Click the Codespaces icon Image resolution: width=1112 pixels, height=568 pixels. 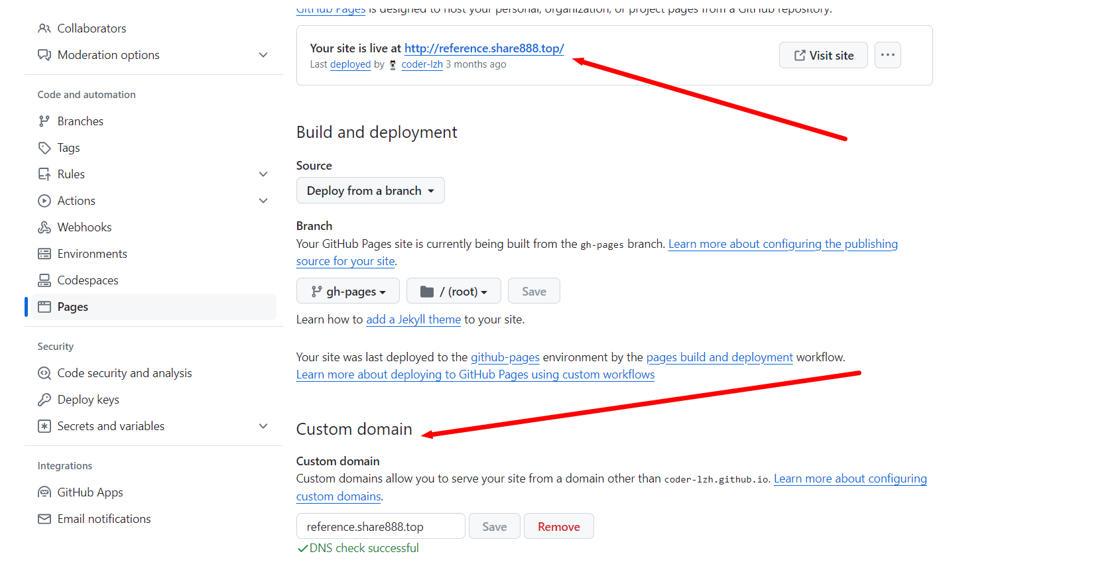click(44, 280)
